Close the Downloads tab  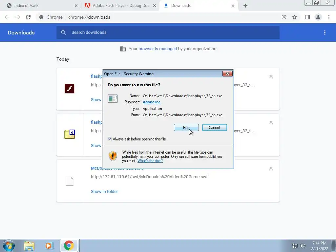tap(233, 6)
